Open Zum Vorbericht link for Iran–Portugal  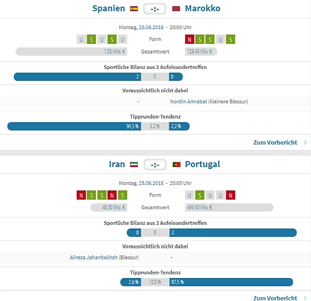click(x=275, y=298)
